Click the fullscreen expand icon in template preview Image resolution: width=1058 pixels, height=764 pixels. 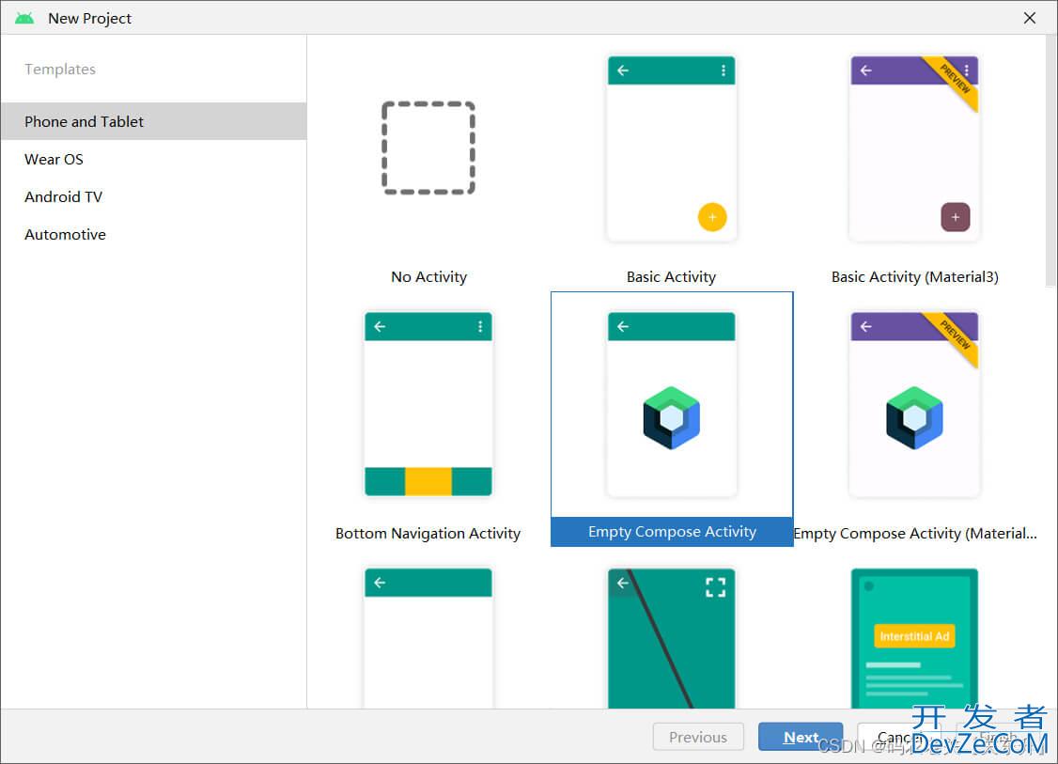(715, 587)
